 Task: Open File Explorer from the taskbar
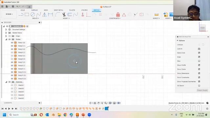59,115
